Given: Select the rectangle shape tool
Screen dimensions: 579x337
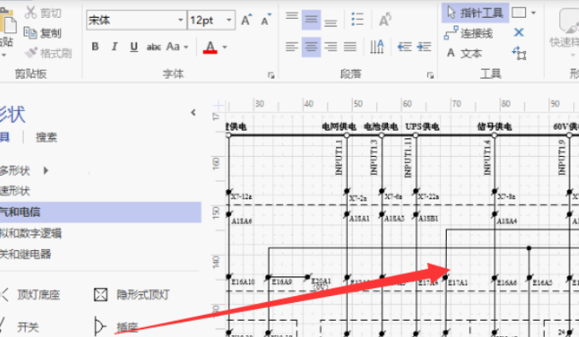Looking at the screenshot, I should click(x=518, y=13).
